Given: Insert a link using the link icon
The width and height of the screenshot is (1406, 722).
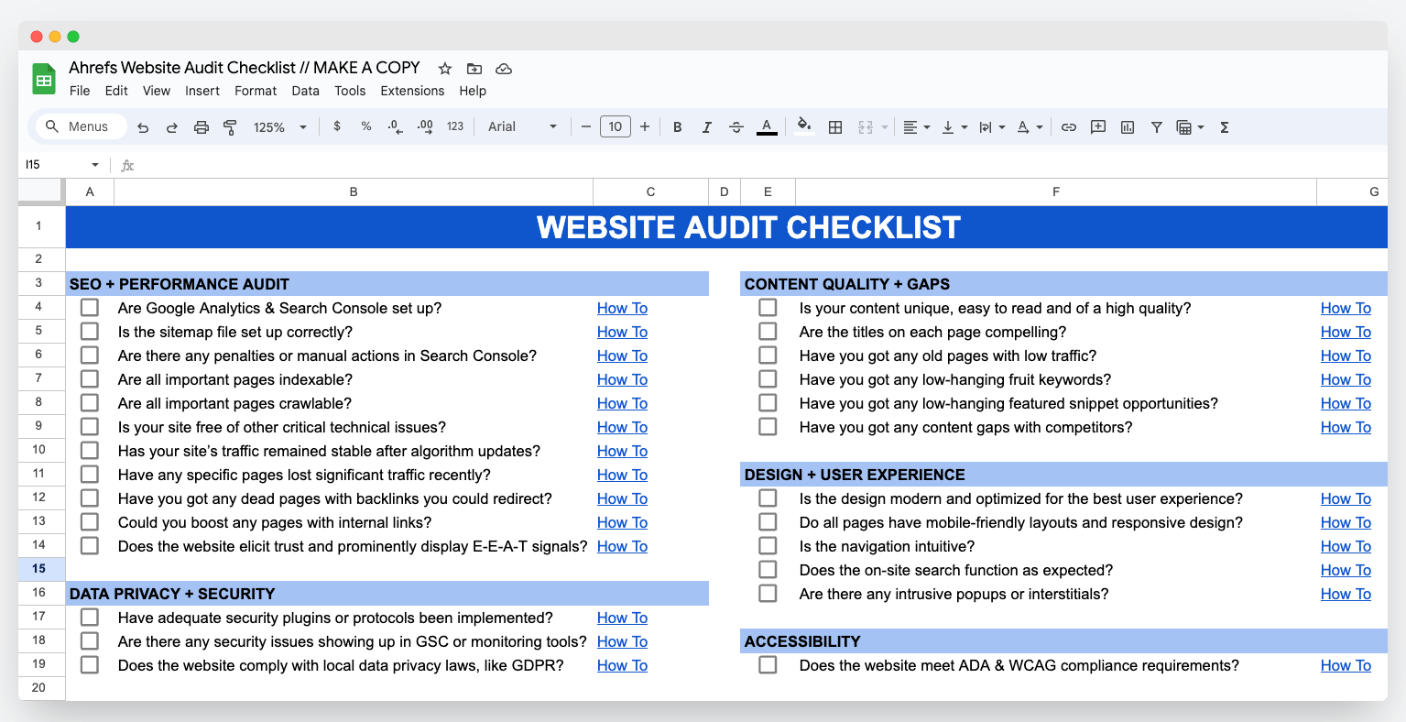Looking at the screenshot, I should (x=1068, y=126).
